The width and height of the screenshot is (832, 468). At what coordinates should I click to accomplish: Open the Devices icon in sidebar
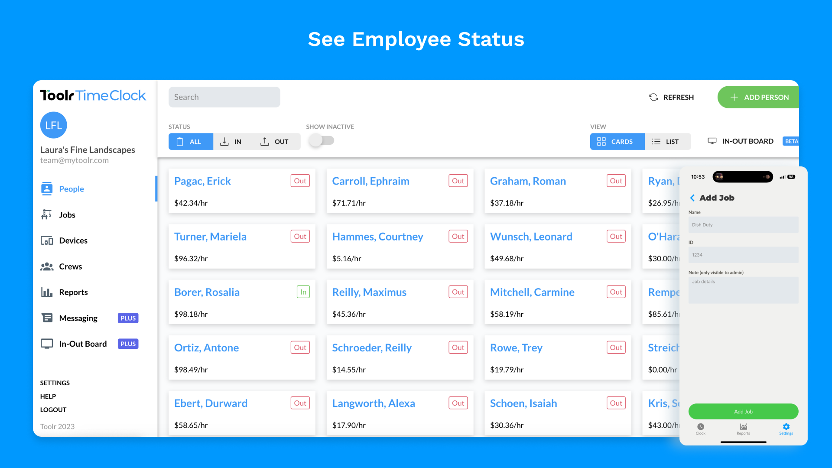coord(47,240)
